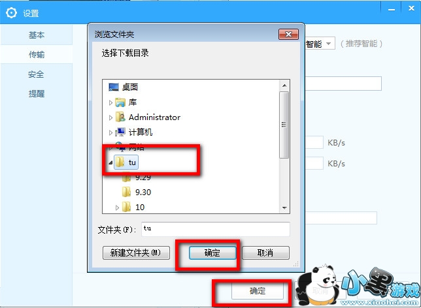Click the settings gear icon in title bar
Viewport: 421px width, 308px height.
(11, 12)
